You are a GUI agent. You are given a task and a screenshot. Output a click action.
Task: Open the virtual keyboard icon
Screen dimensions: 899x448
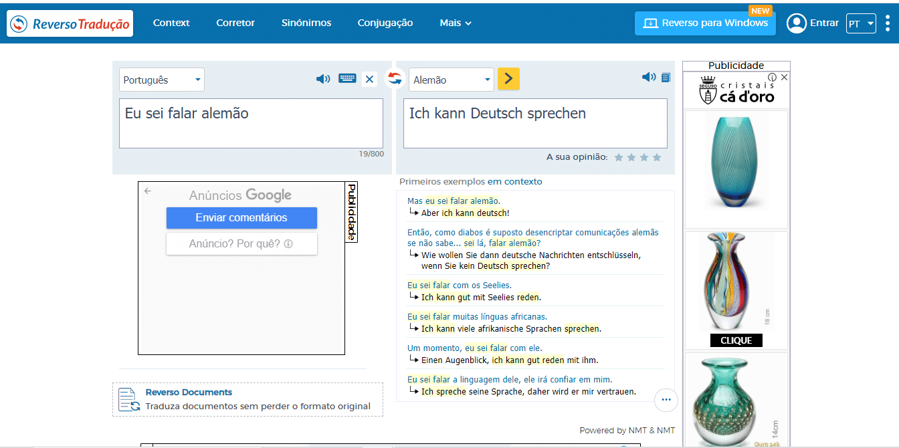click(347, 78)
